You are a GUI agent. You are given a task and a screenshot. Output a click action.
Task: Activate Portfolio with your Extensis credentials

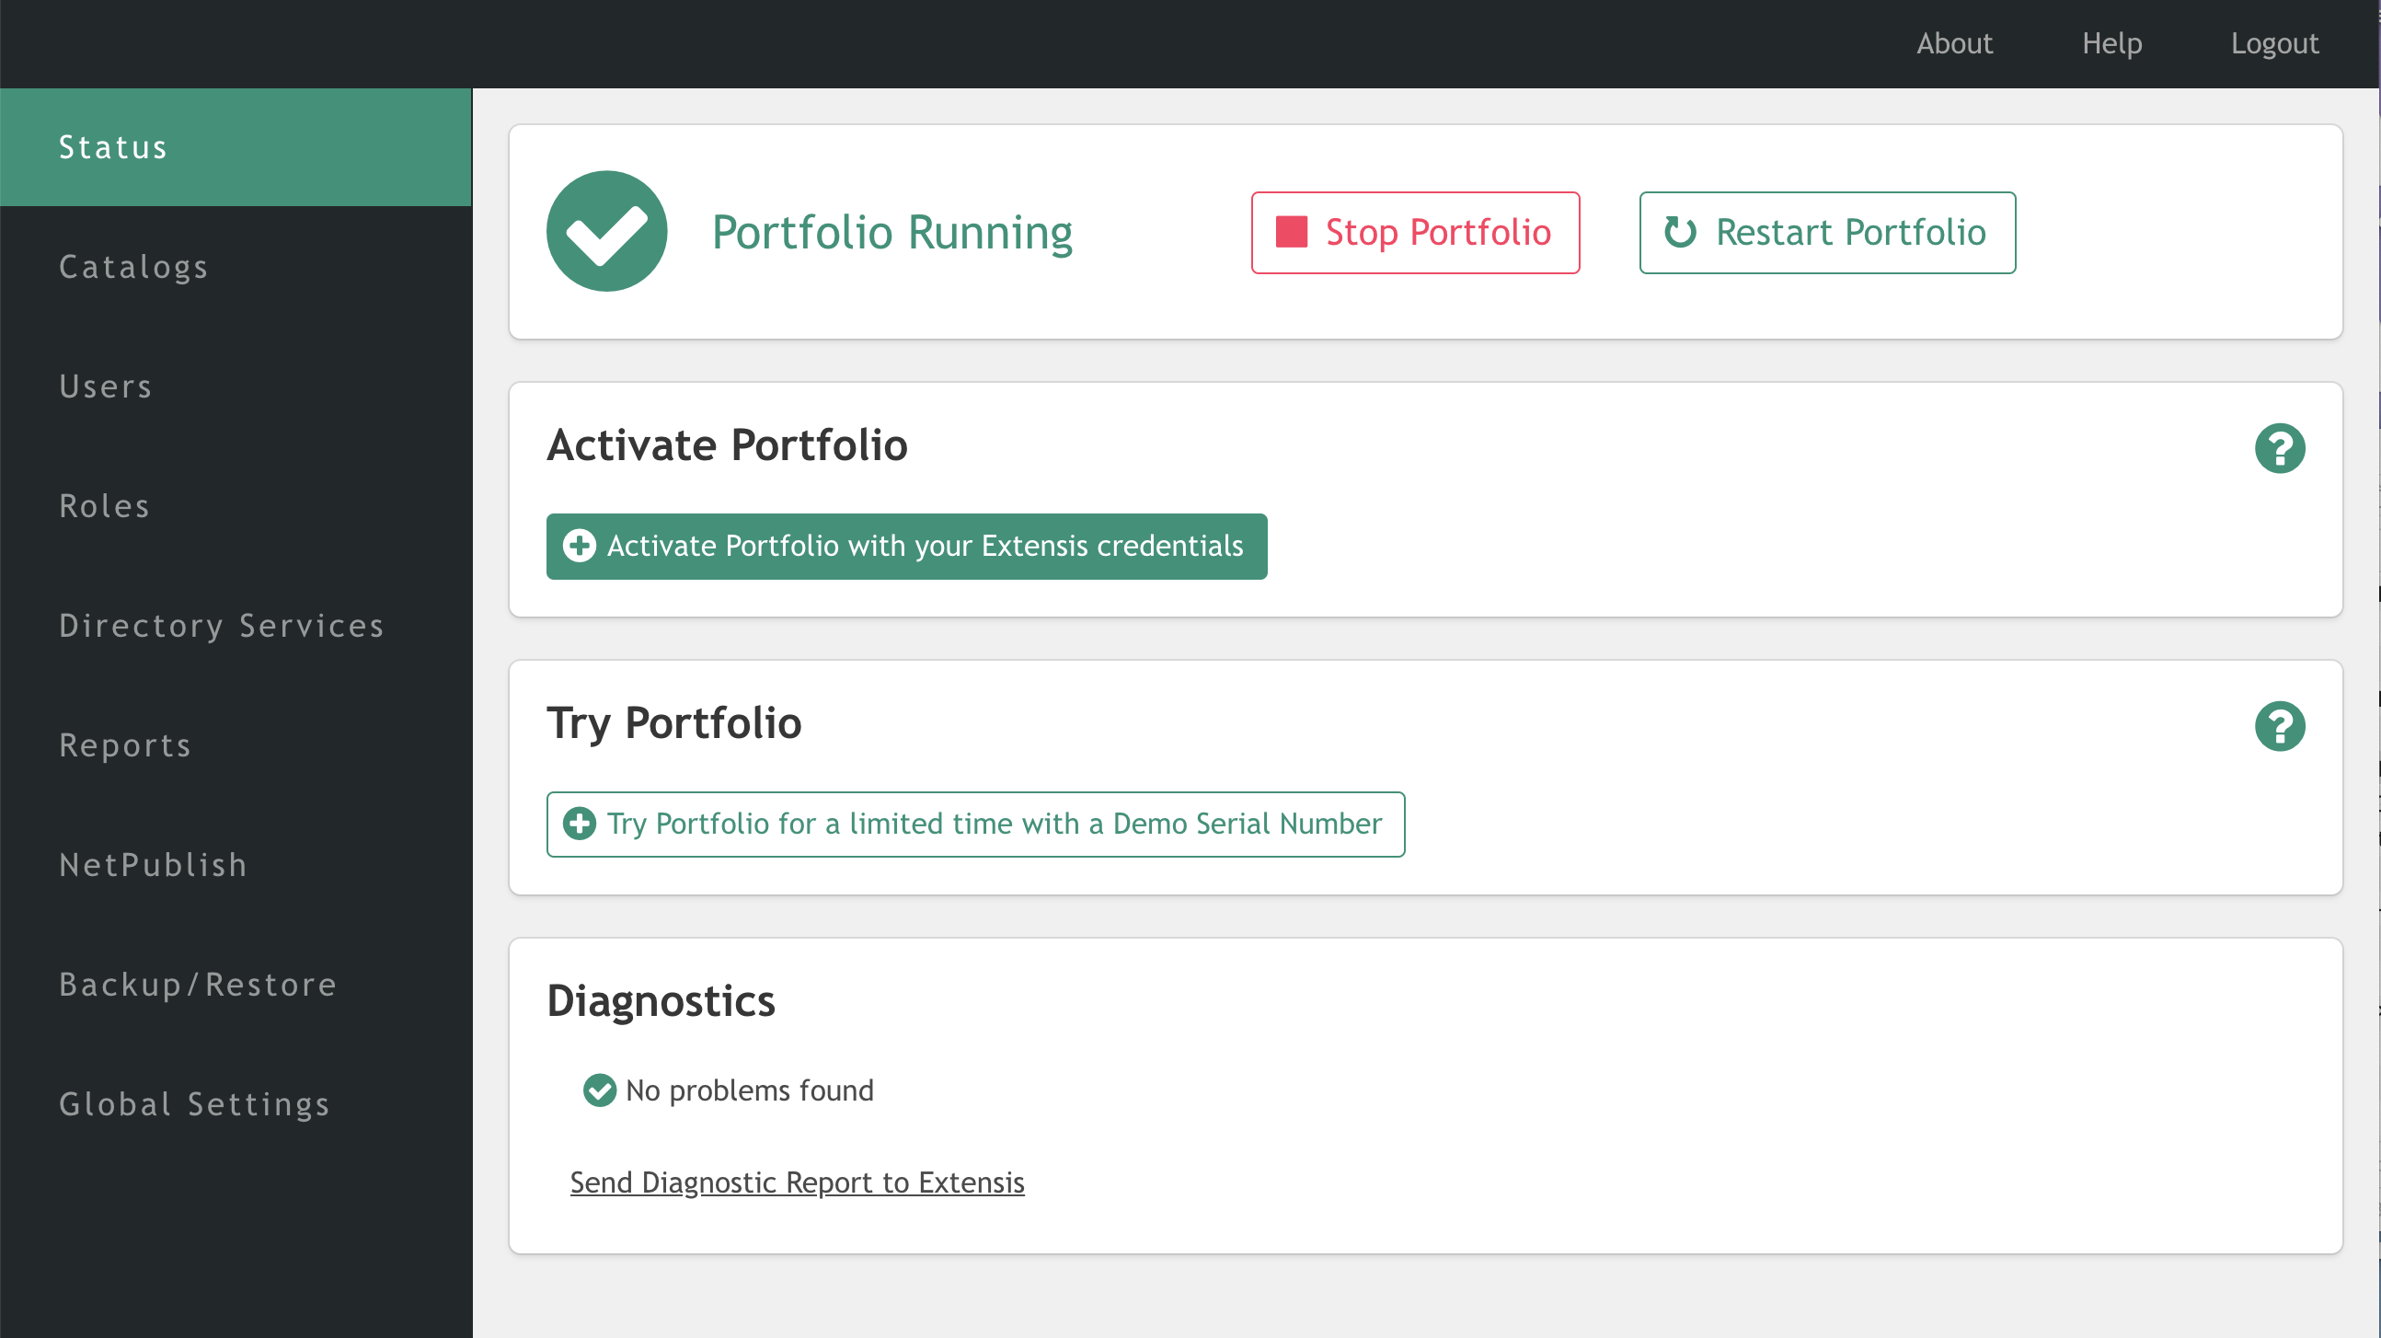tap(907, 546)
